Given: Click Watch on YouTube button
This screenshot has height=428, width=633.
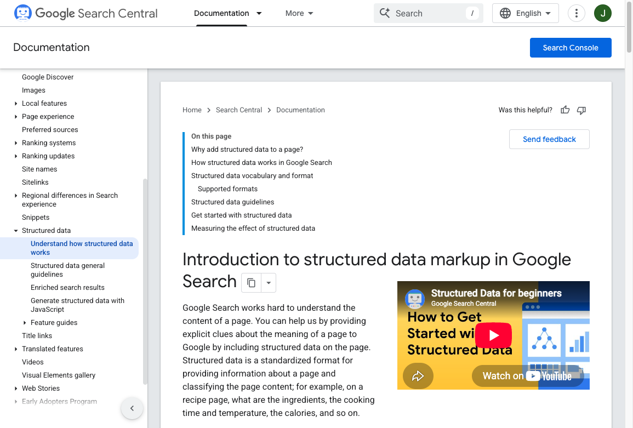Looking at the screenshot, I should 528,376.
